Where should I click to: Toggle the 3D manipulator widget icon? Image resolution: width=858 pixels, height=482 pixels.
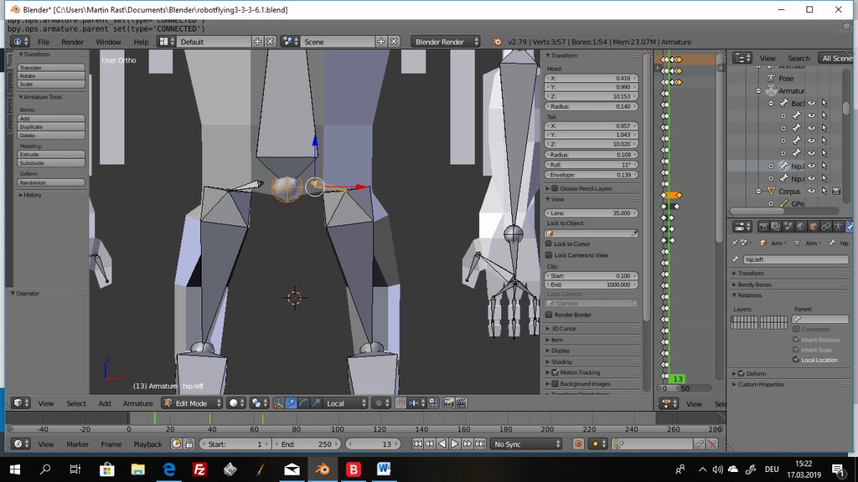pos(278,403)
